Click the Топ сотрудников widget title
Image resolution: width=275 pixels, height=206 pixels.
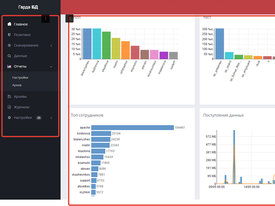pyautogui.click(x=87, y=115)
